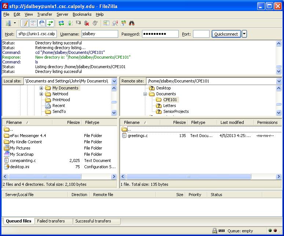Toggle the remote directory tree display
284x236 pixels.
pyautogui.click(x=42, y=23)
